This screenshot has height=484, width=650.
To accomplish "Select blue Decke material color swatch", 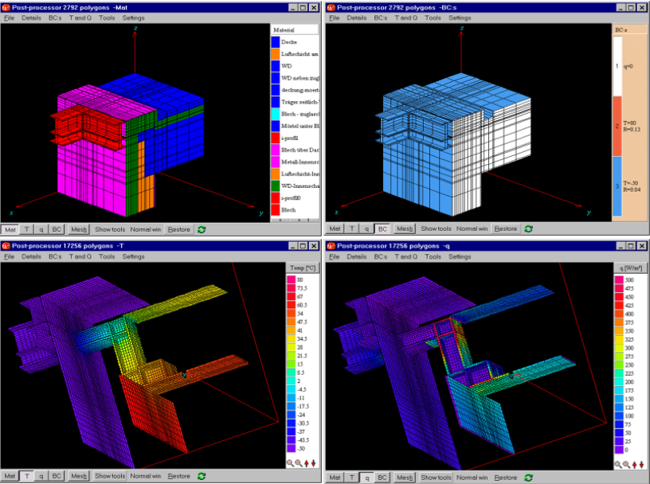I will tap(276, 42).
